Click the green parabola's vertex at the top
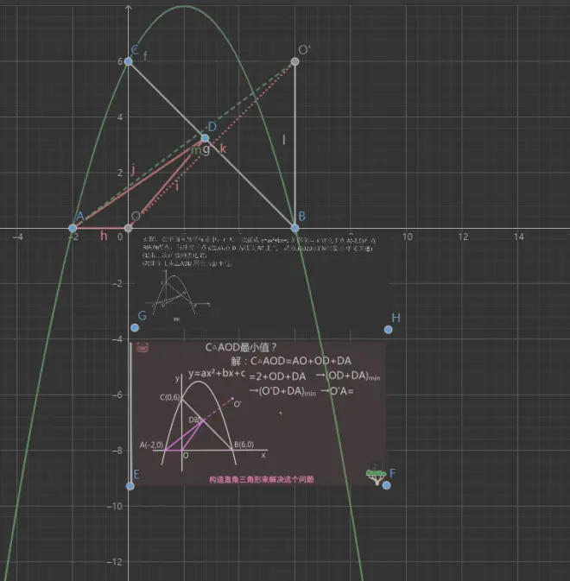 (x=183, y=6)
